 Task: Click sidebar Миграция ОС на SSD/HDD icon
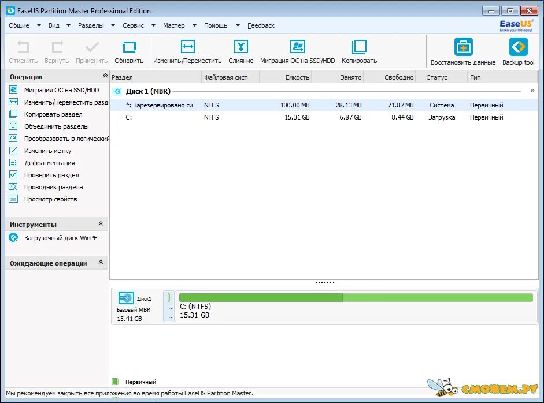[13, 89]
